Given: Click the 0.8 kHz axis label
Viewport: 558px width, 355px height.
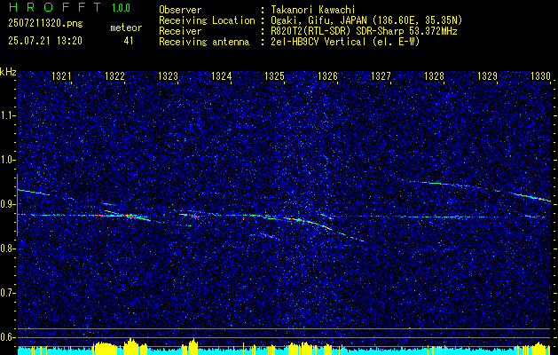Looking at the screenshot, I should click(x=7, y=248).
